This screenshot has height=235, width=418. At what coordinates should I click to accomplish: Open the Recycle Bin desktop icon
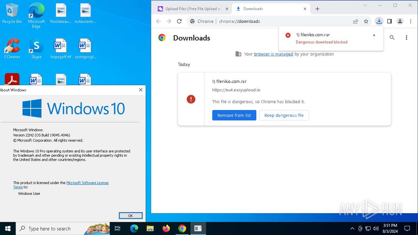point(12,13)
